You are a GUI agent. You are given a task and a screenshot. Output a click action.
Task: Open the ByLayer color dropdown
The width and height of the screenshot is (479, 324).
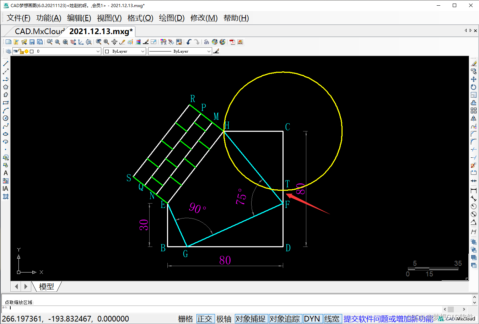point(142,51)
